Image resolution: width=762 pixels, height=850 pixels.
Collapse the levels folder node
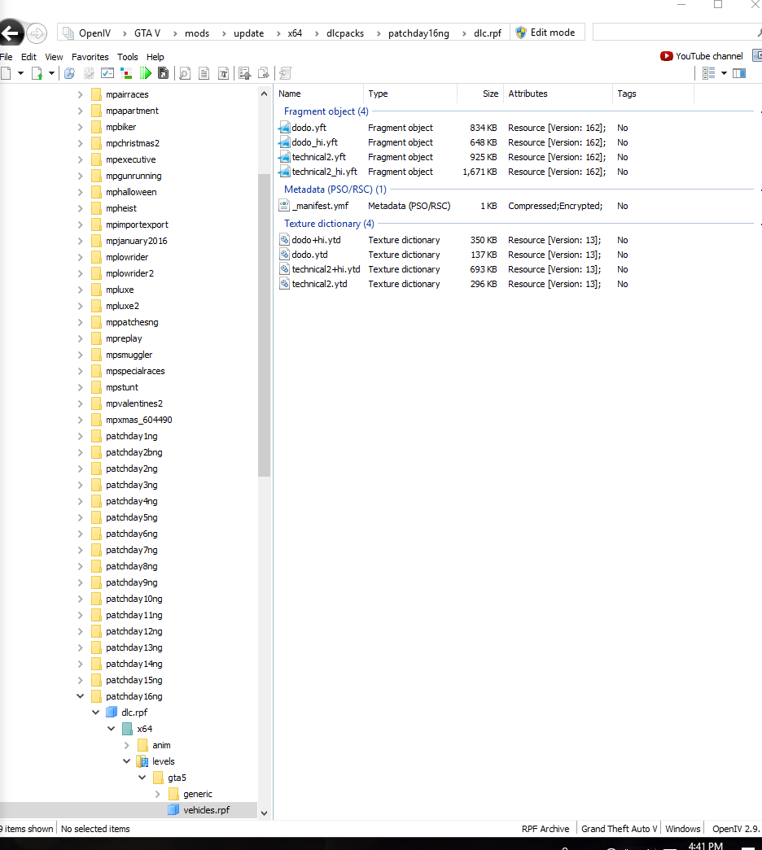tap(126, 761)
